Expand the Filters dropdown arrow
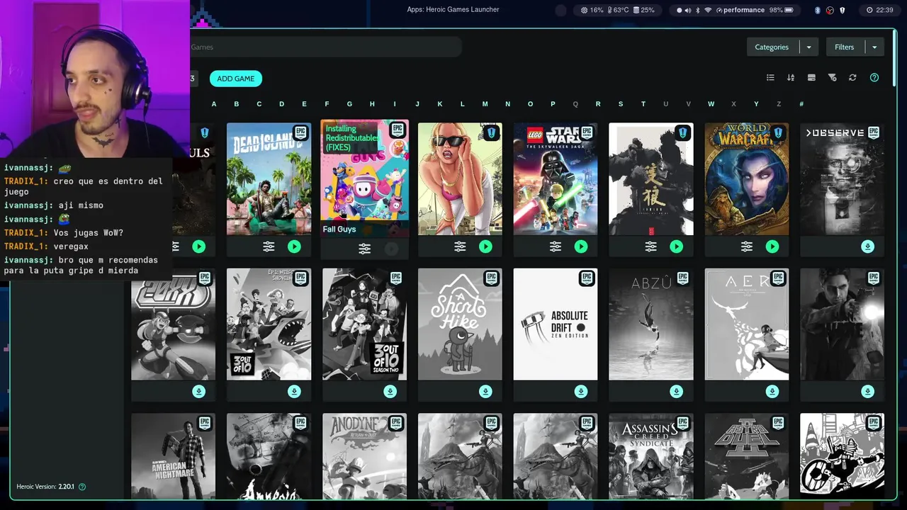907x510 pixels. pos(874,47)
